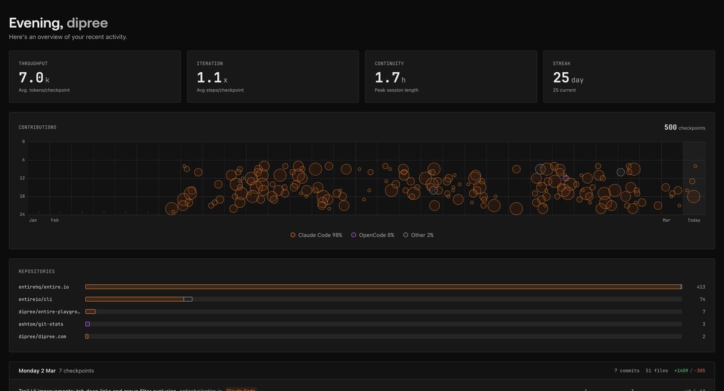The width and height of the screenshot is (724, 391).
Task: Click '7 checkpoints' beside Monday 2 Mar
Action: tap(76, 371)
